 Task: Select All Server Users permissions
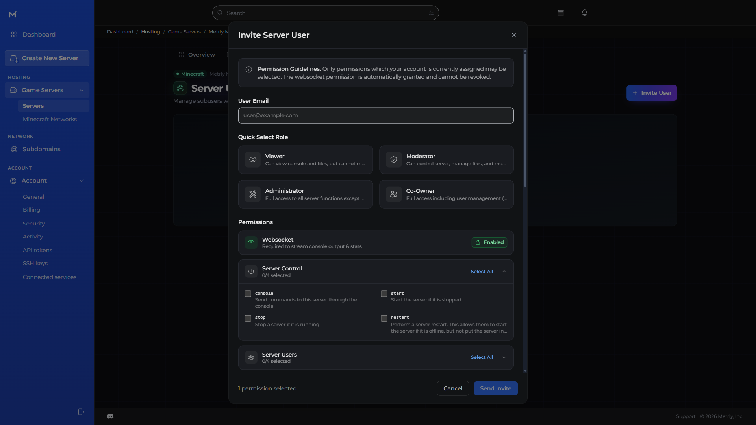pyautogui.click(x=482, y=357)
